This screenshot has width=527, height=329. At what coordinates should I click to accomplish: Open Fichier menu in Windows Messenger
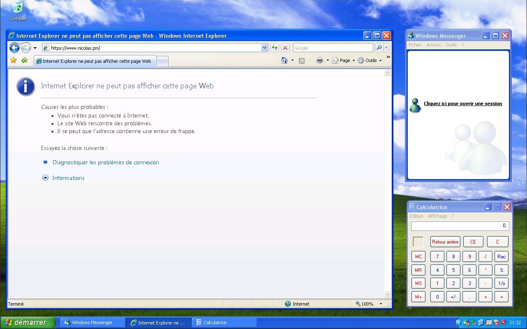point(415,45)
